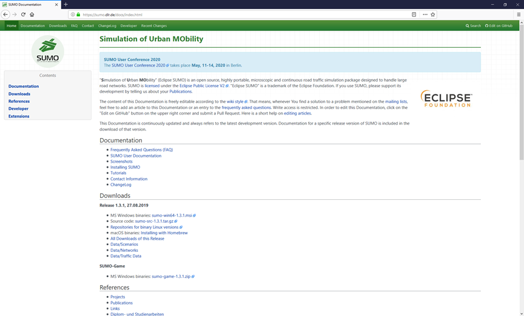Open ChangeLog link in the Documentation list
Image resolution: width=524 pixels, height=316 pixels.
click(121, 185)
